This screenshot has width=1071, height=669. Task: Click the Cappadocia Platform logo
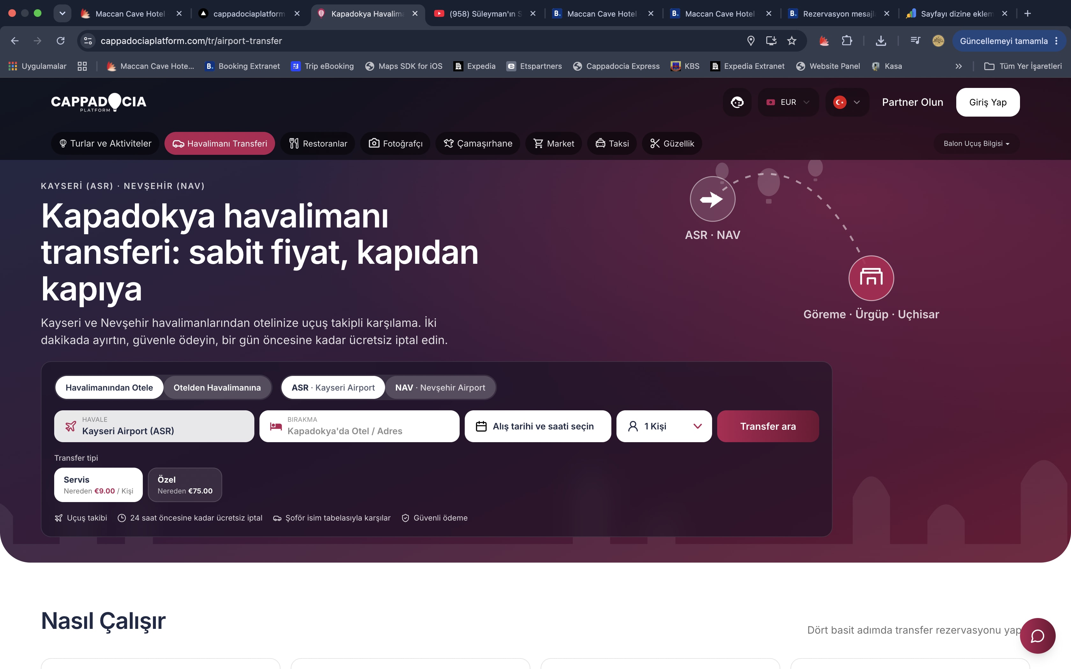click(99, 102)
